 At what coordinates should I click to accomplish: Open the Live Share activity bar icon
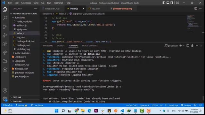(x=5, y=52)
